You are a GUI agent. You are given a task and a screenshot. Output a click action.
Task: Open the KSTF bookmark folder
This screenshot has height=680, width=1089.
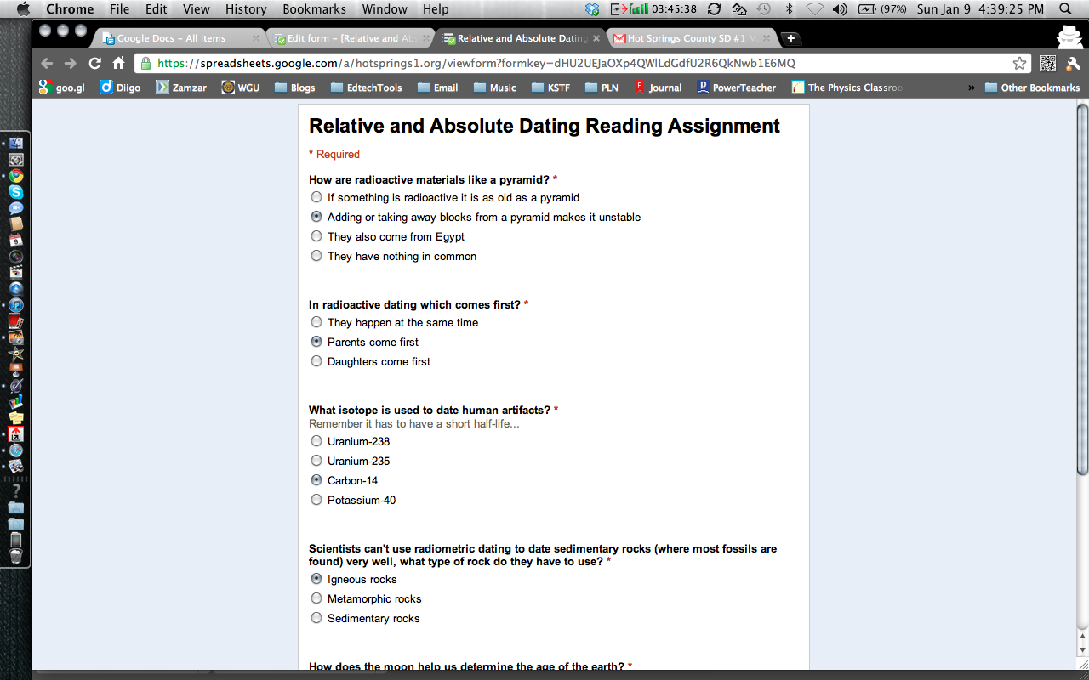point(550,88)
